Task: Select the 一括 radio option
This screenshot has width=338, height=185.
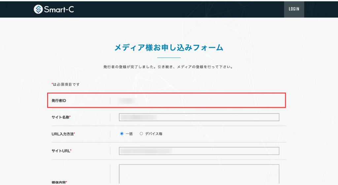Action: point(122,134)
